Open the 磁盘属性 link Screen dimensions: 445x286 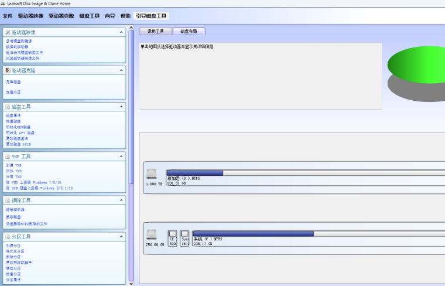[x=13, y=115]
